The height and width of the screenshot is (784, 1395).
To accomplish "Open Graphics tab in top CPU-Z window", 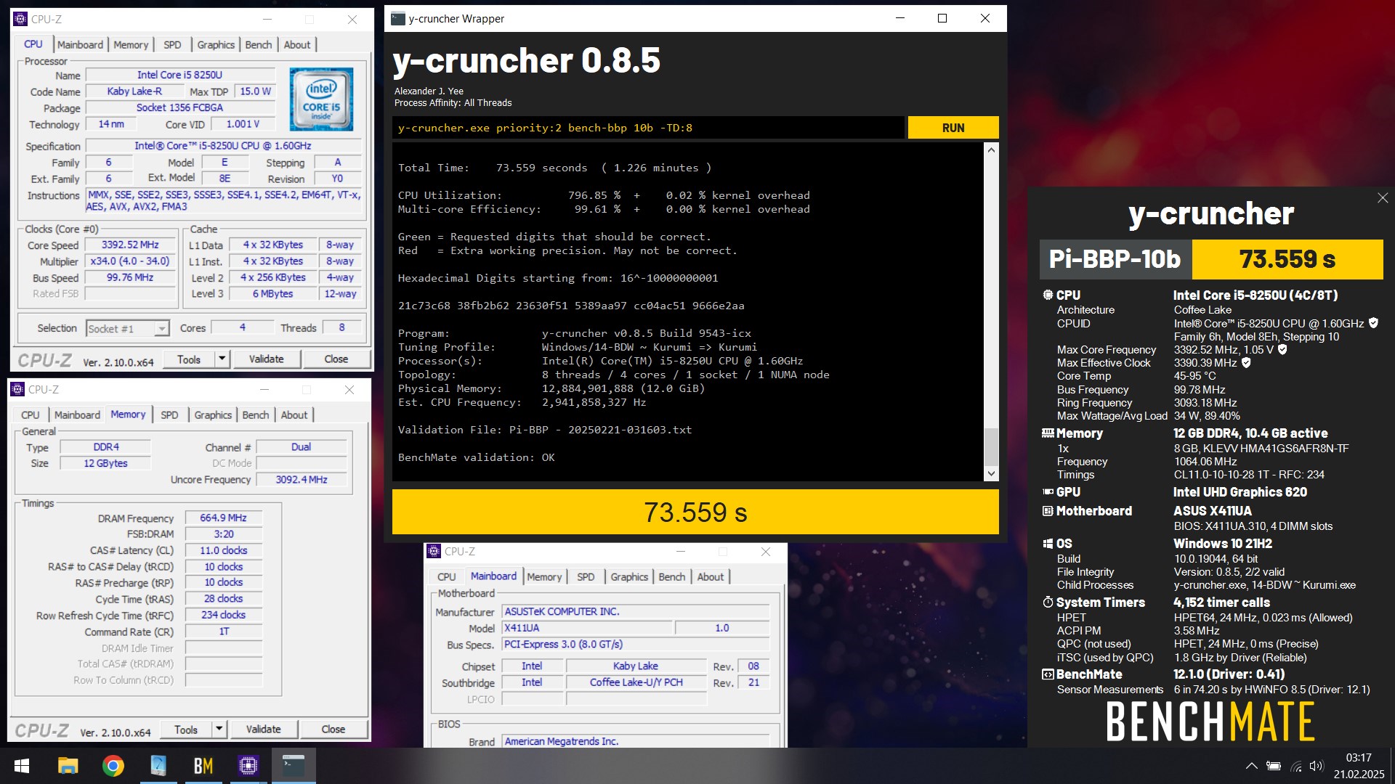I will click(216, 44).
